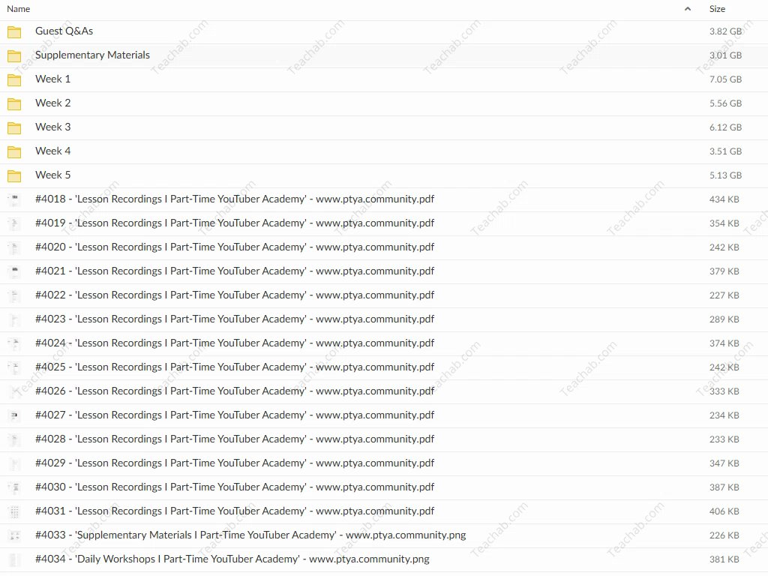768x576 pixels.
Task: Open #4033 Supplementary Materials PNG file name
Action: [250, 535]
